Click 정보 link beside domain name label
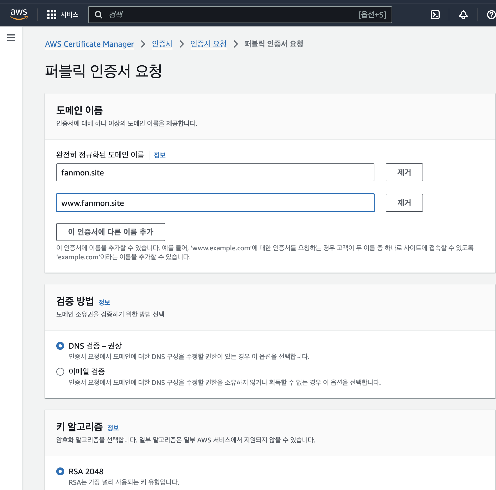Image resolution: width=496 pixels, height=490 pixels. [x=160, y=155]
